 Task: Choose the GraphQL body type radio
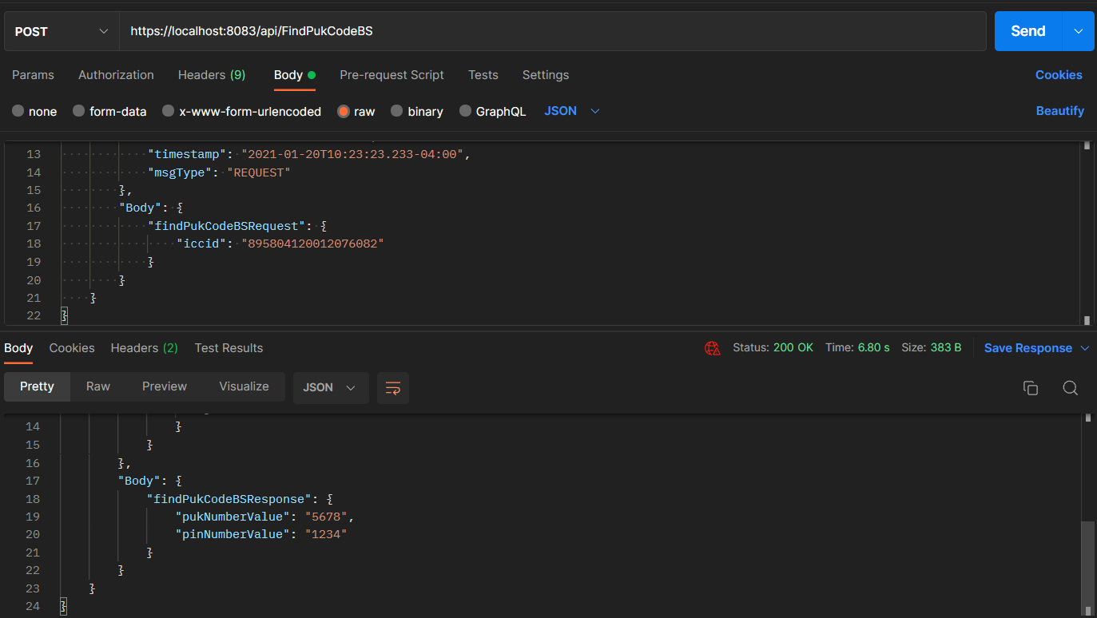point(465,111)
